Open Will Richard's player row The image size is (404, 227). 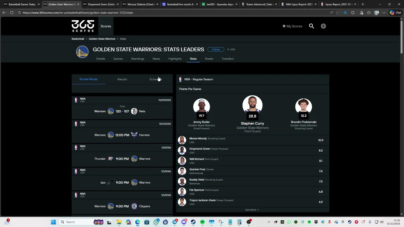(252, 161)
